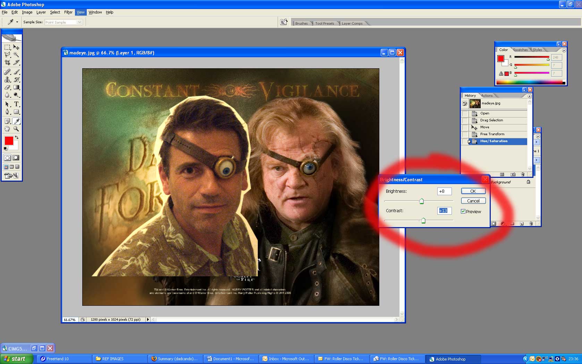Open the Layers panel flyout menu
Screen dimensions: 582x364
[538, 136]
